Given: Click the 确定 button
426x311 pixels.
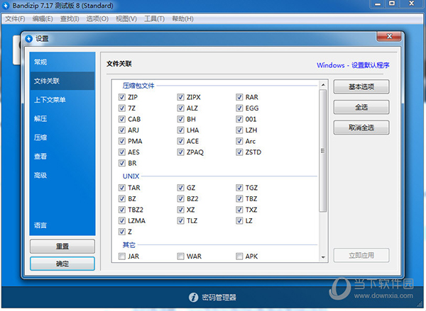Looking at the screenshot, I should coord(62,264).
